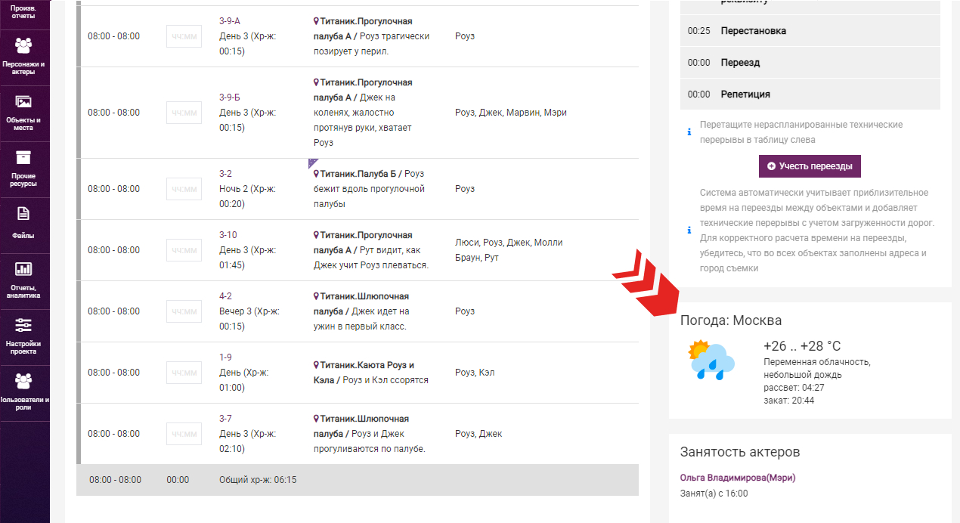Image resolution: width=960 pixels, height=523 pixels.
Task: Click location pin of scene 4-2
Action: (317, 296)
